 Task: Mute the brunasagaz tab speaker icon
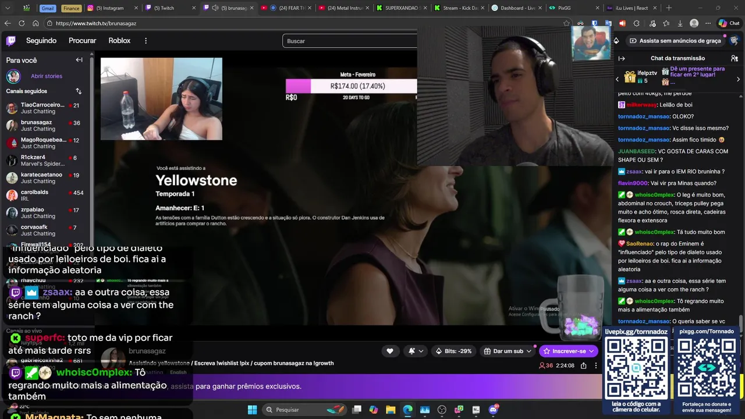(x=215, y=8)
